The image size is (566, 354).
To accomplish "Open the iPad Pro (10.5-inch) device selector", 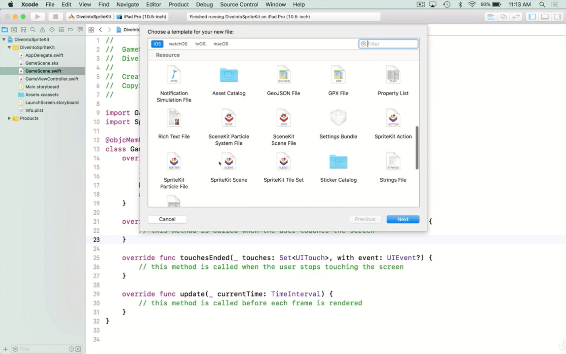I will click(141, 17).
